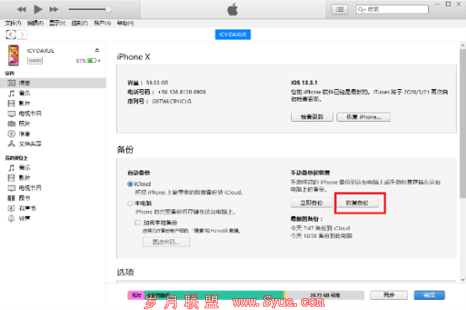Open the 显示(V) menu

tap(57, 24)
